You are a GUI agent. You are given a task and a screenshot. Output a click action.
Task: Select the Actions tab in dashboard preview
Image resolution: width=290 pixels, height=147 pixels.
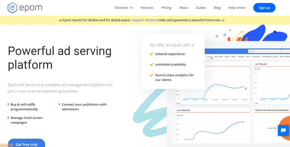point(227,57)
